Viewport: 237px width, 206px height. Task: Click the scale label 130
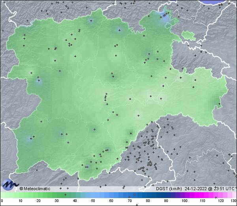tap(234, 201)
